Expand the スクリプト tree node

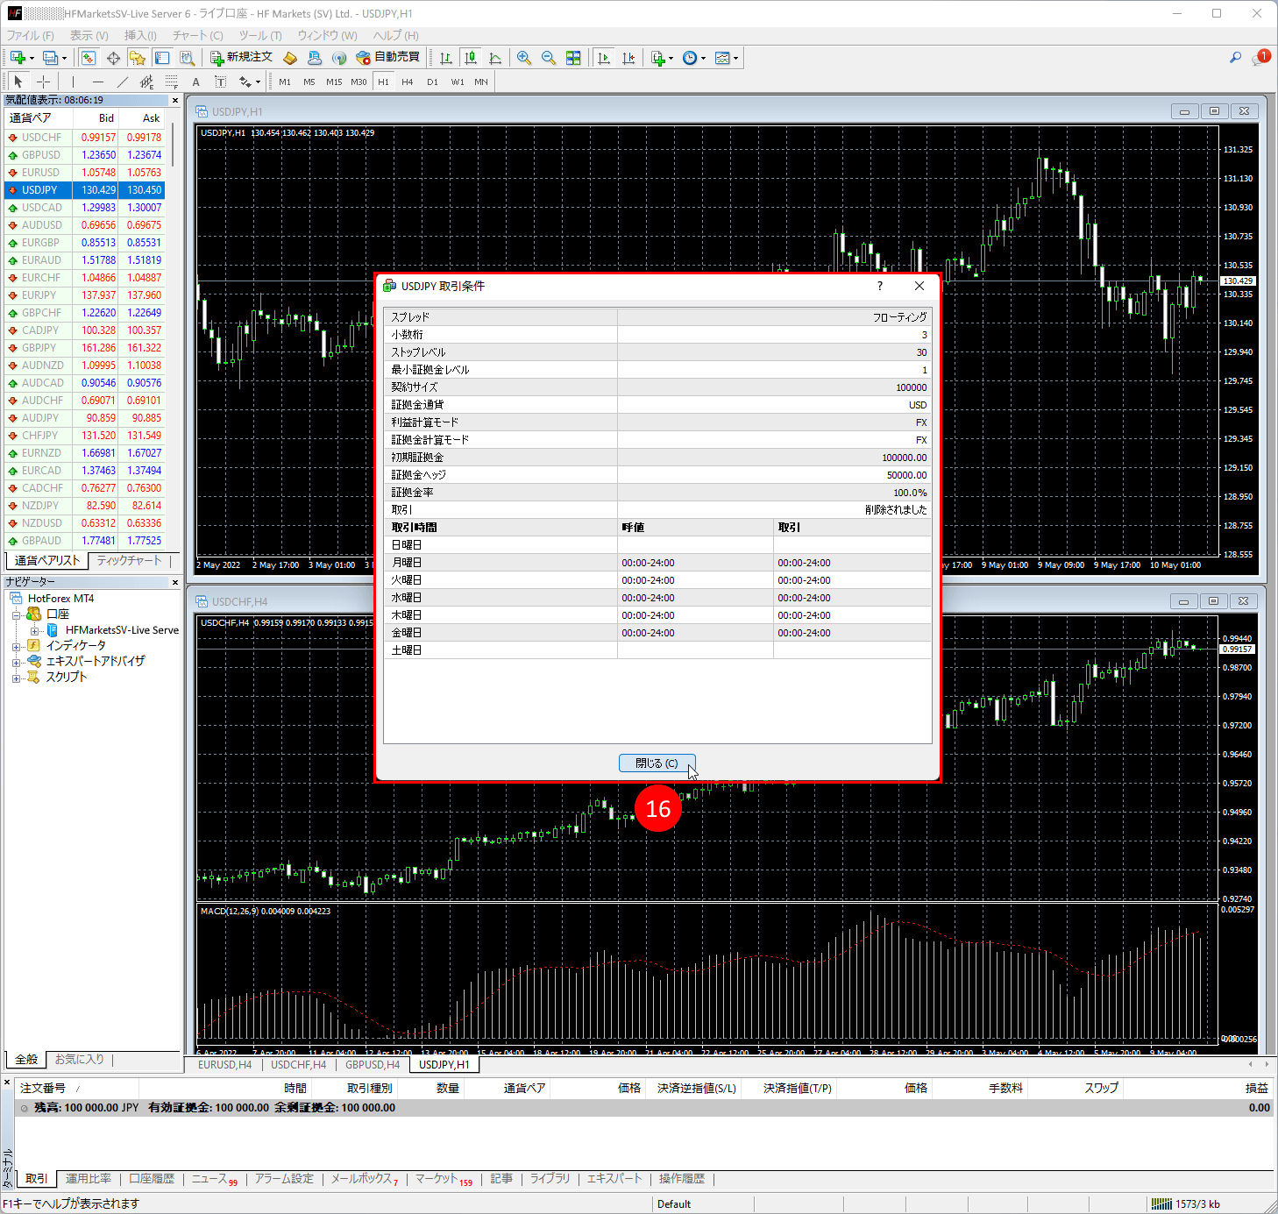tap(16, 678)
